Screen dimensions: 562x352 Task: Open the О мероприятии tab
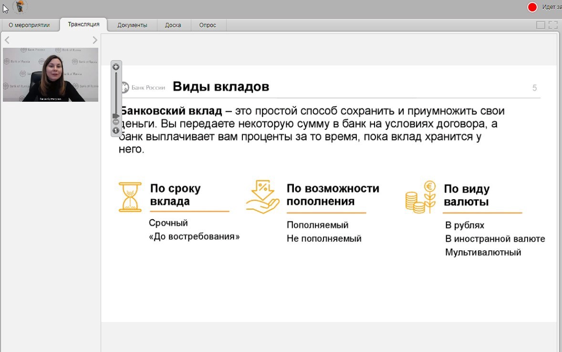point(29,25)
